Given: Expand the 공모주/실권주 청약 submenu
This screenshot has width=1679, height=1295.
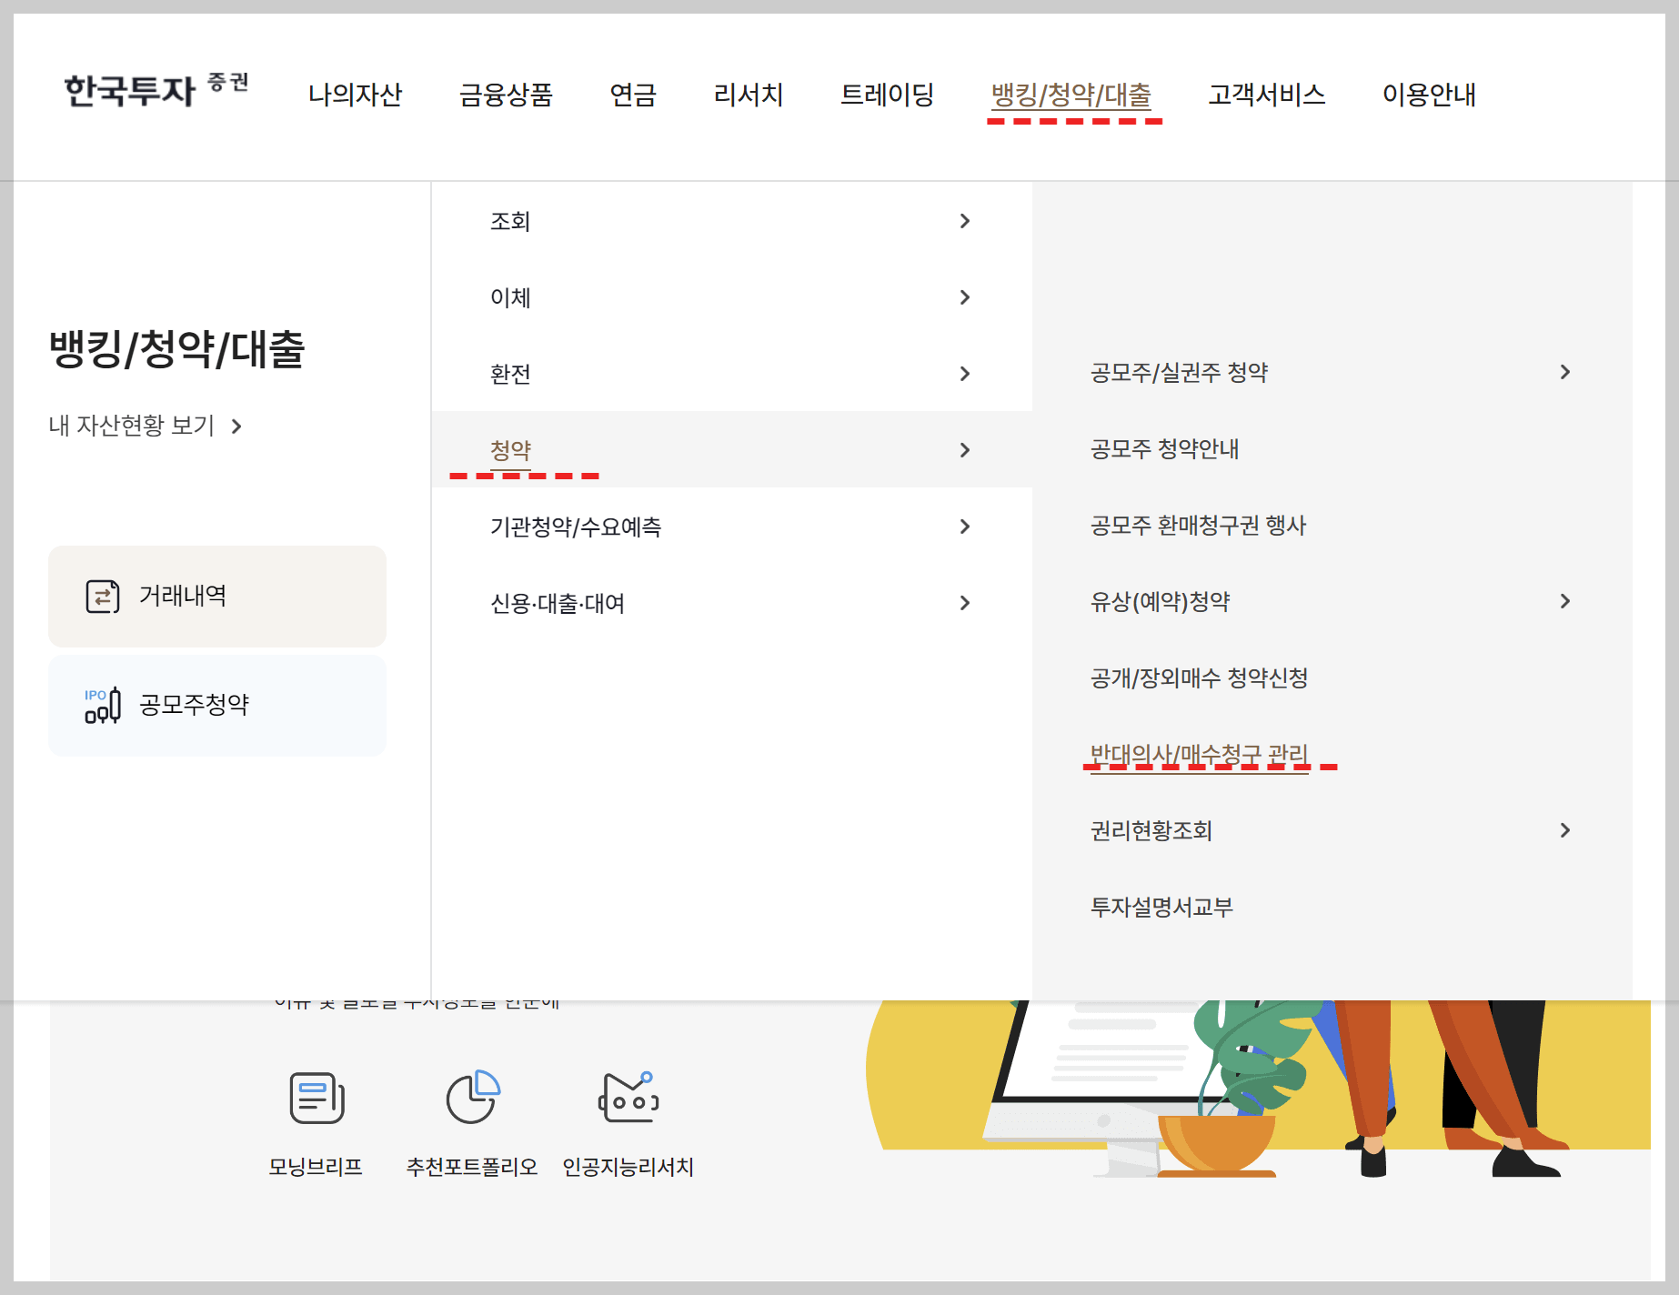Looking at the screenshot, I should 1566,372.
